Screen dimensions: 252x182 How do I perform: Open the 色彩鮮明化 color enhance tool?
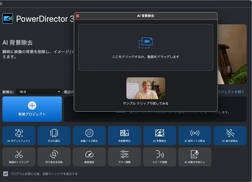(124, 135)
